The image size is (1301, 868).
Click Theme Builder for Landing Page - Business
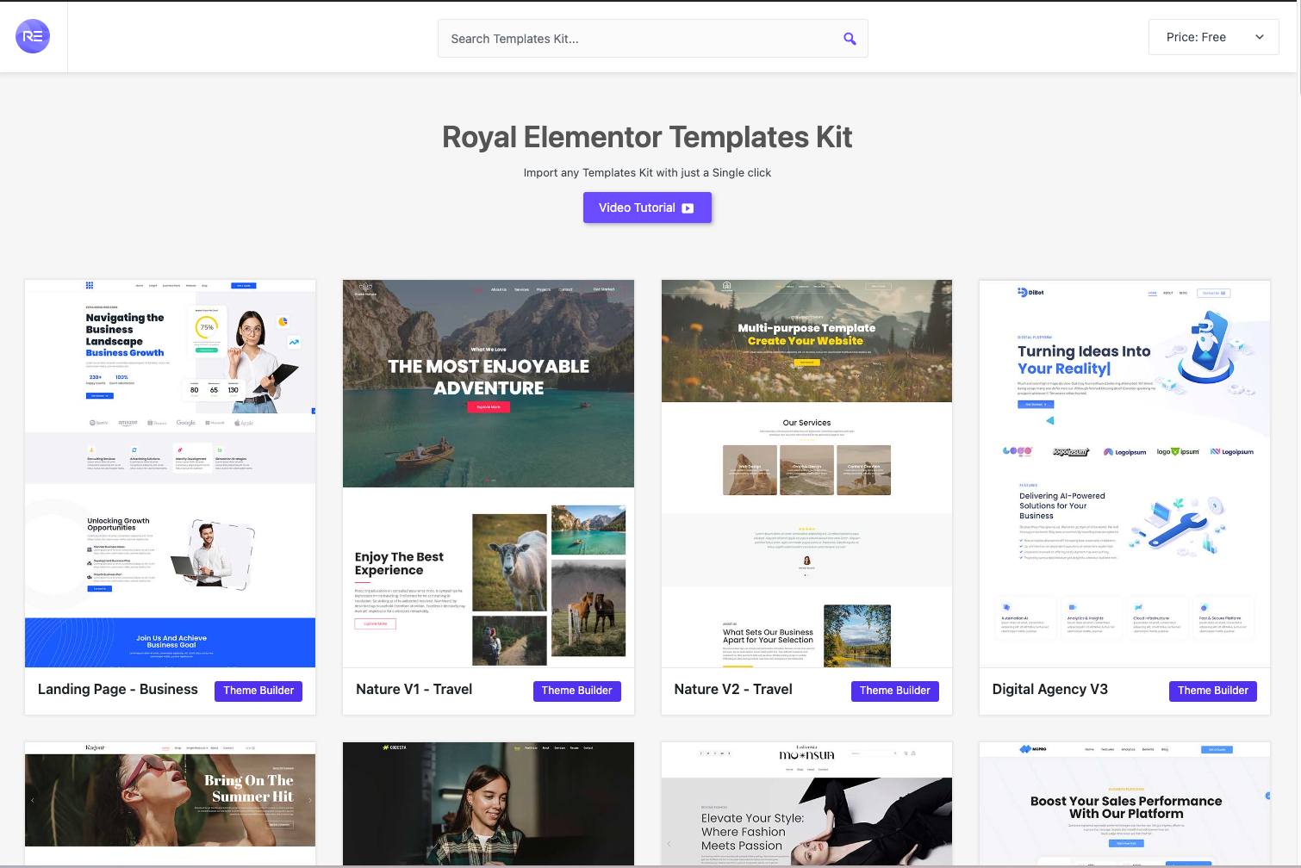[258, 691]
